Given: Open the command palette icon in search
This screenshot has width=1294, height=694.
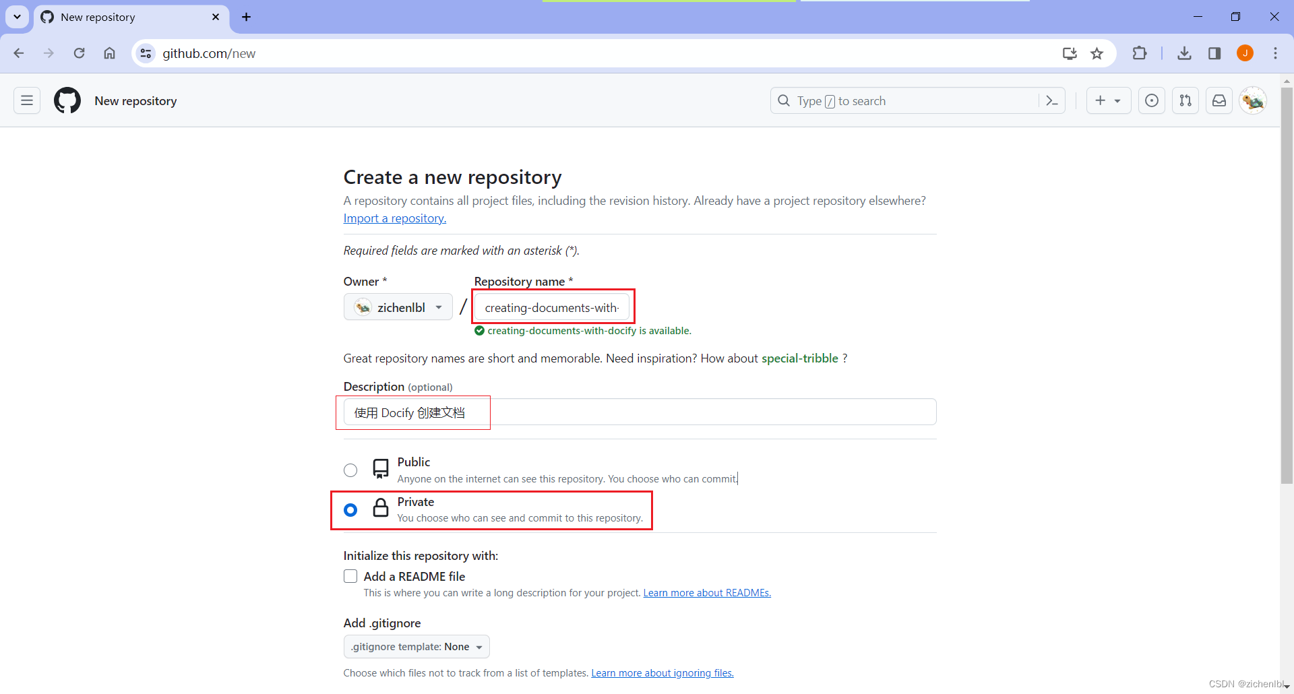Looking at the screenshot, I should [x=1051, y=100].
